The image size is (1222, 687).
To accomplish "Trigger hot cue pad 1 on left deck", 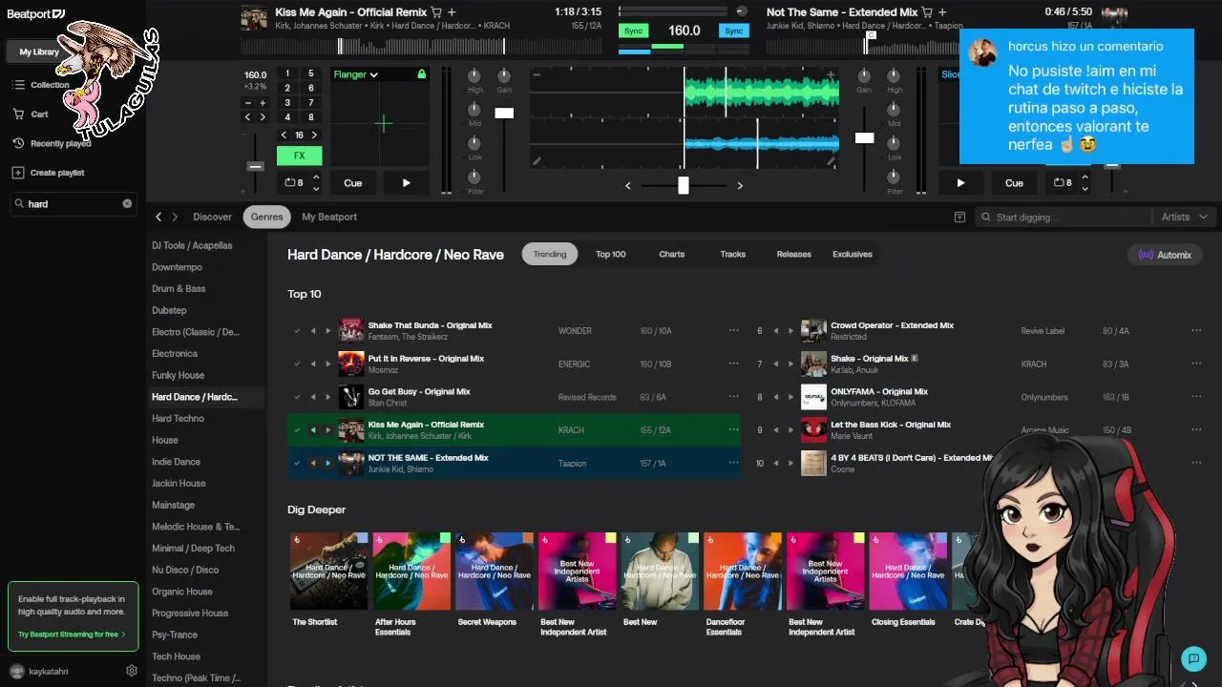I will point(287,73).
